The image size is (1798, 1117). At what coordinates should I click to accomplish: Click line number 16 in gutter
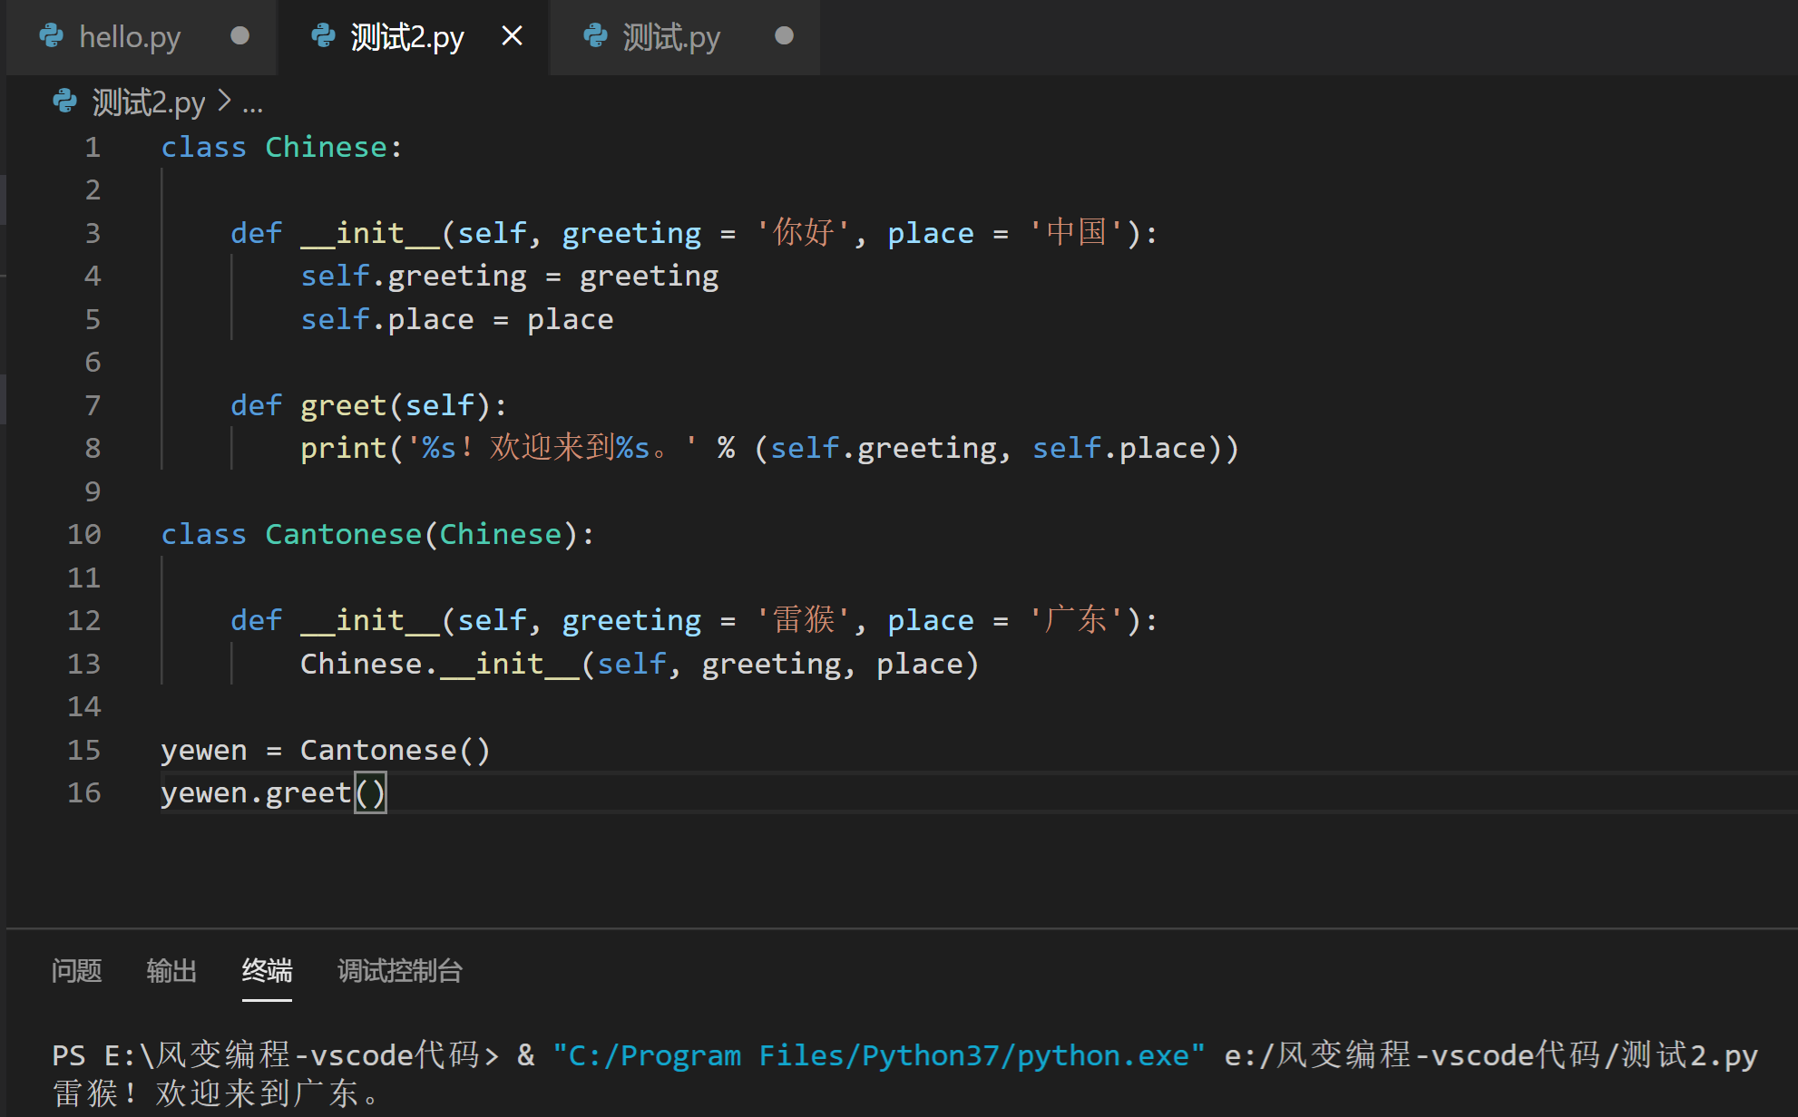(x=84, y=792)
